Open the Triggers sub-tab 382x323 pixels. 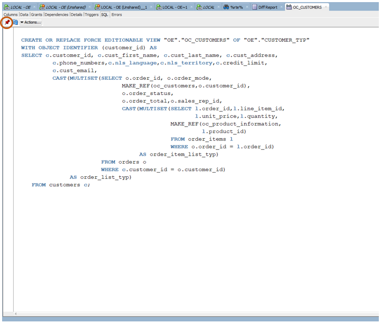(92, 15)
